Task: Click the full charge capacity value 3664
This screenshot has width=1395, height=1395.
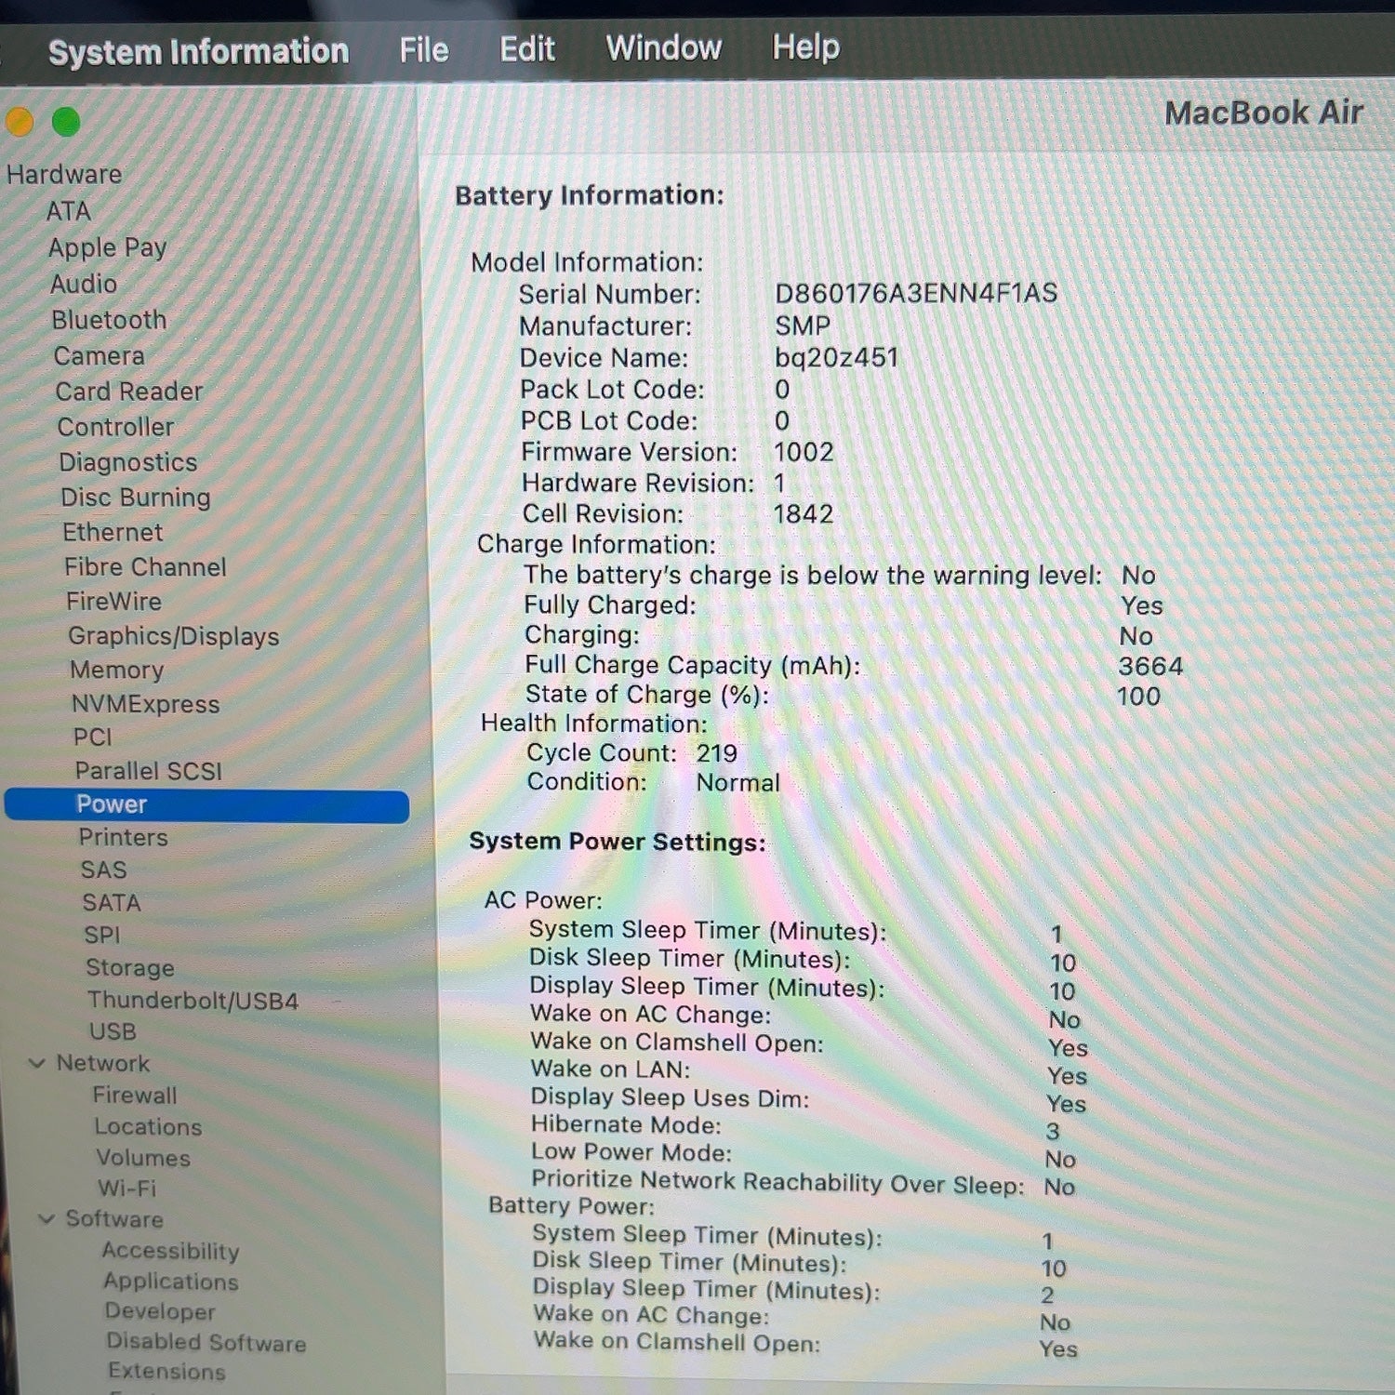Action: [1151, 666]
